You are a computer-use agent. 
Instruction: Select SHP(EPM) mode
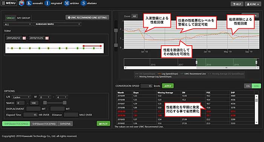pyautogui.click(x=65, y=123)
